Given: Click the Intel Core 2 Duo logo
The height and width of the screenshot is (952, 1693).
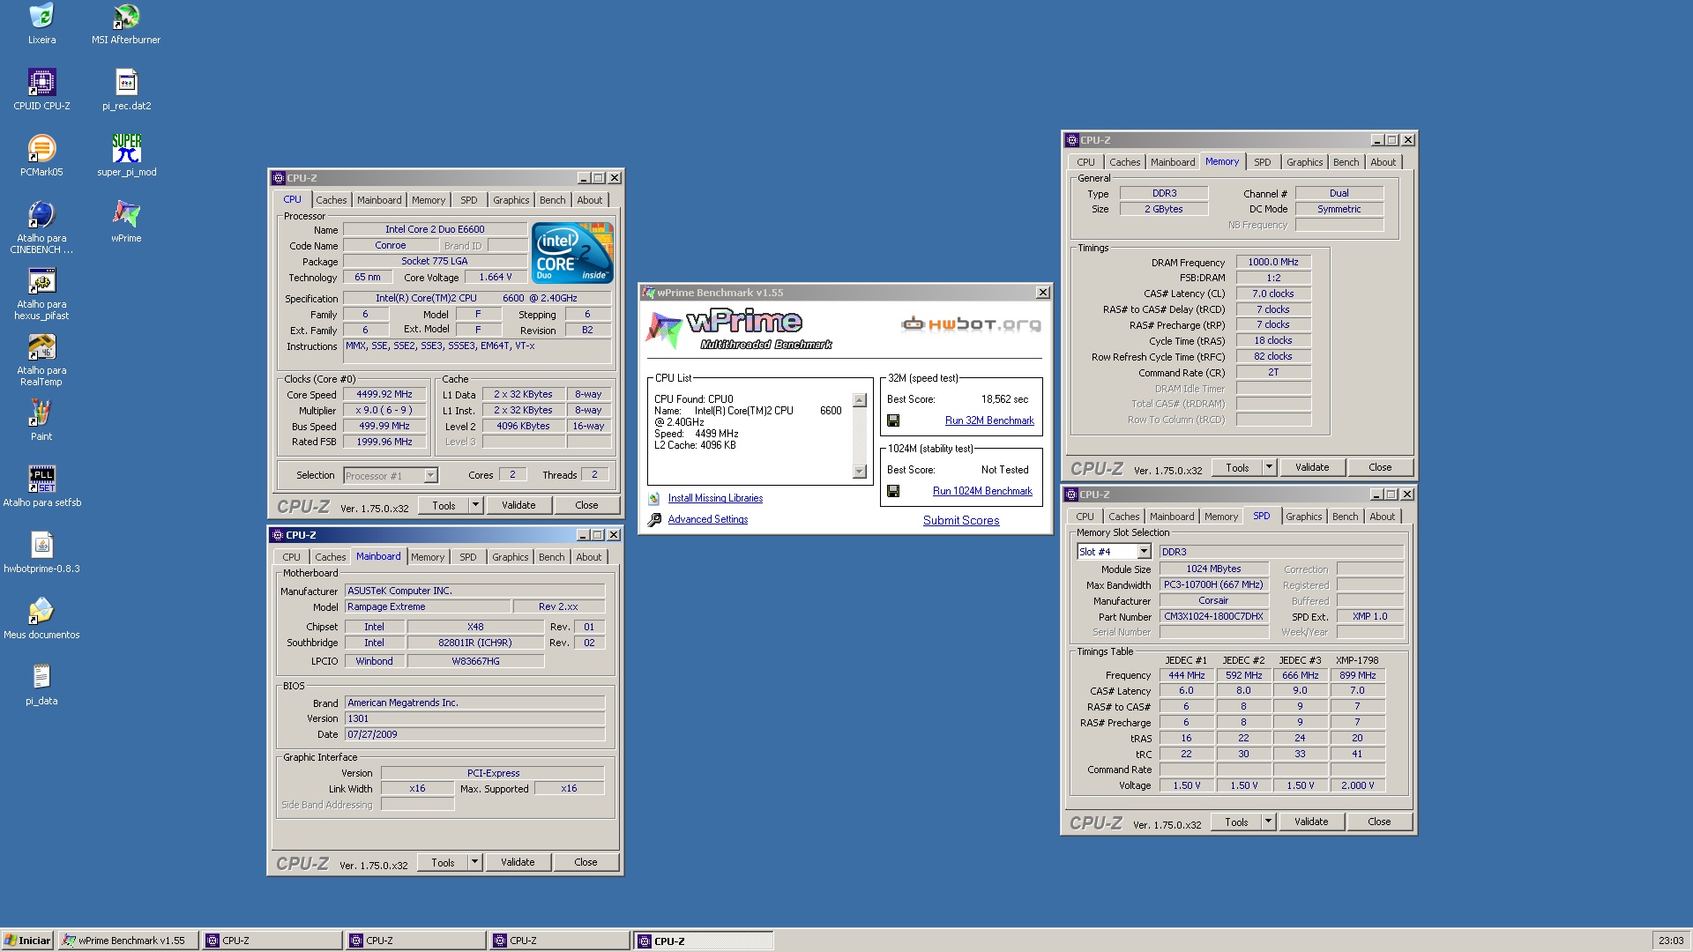Looking at the screenshot, I should tap(572, 252).
